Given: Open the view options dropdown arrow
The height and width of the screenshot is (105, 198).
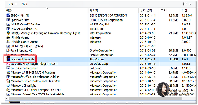Looking at the screenshot, I should coord(190,4).
